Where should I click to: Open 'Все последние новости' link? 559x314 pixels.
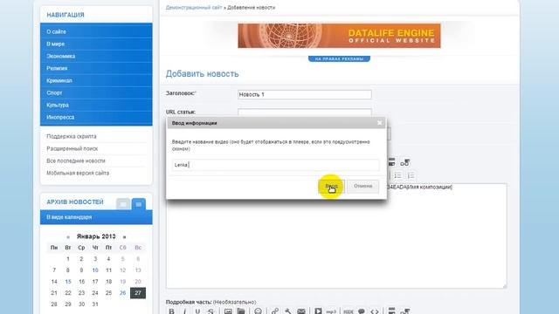click(76, 160)
